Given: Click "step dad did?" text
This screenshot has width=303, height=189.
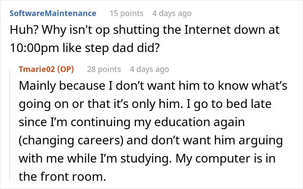Looking at the screenshot, I should (122, 48).
